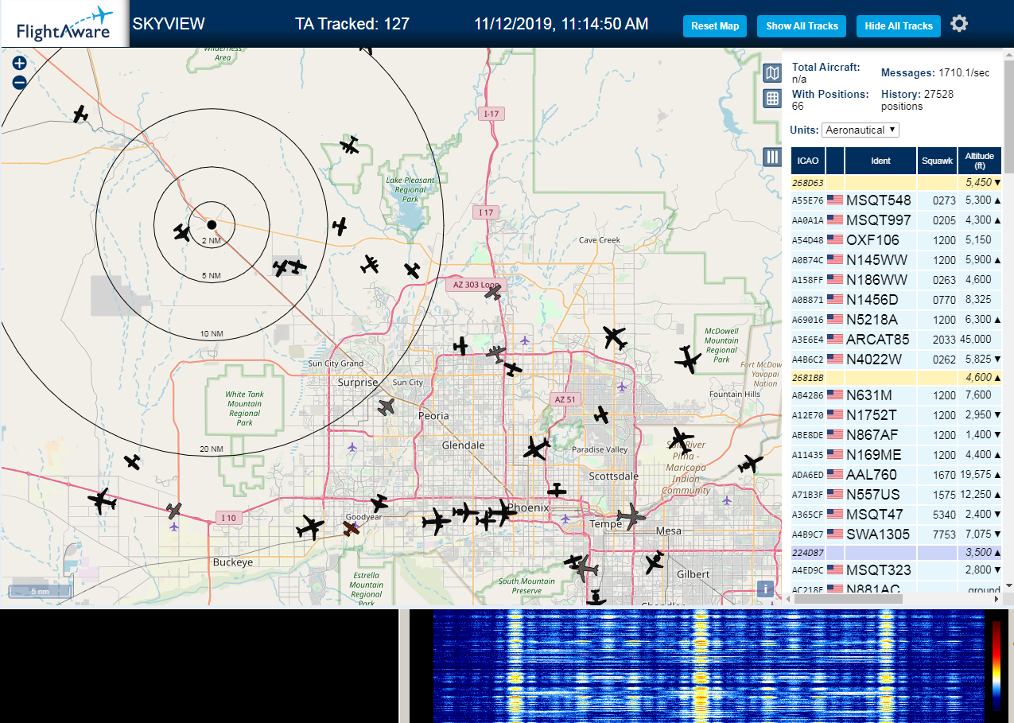Select the MSQT47 aircraft row
The height and width of the screenshot is (723, 1014).
tap(896, 515)
